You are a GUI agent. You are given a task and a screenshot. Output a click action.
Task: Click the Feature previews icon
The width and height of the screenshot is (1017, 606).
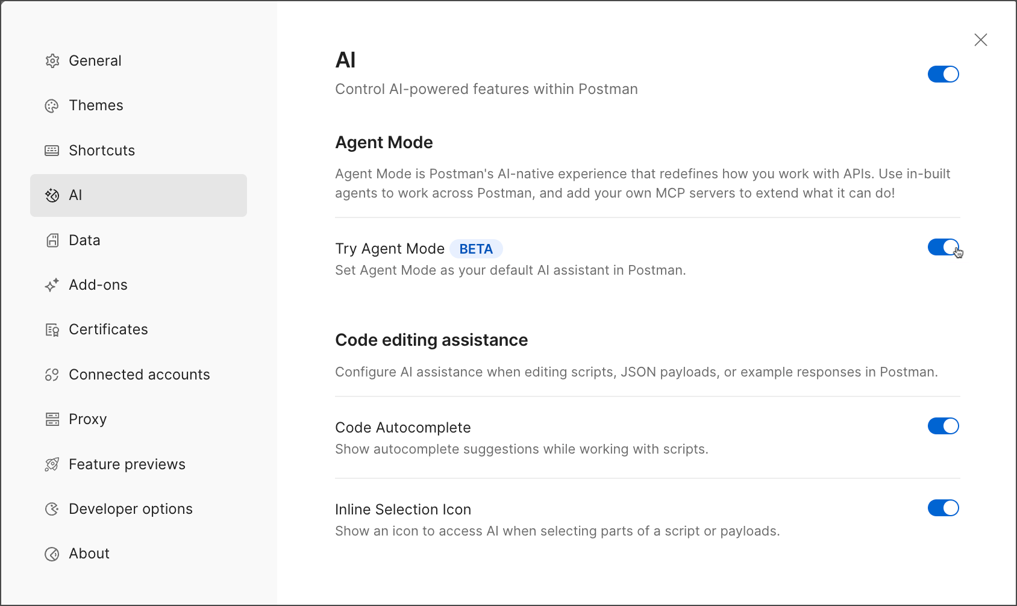point(52,464)
